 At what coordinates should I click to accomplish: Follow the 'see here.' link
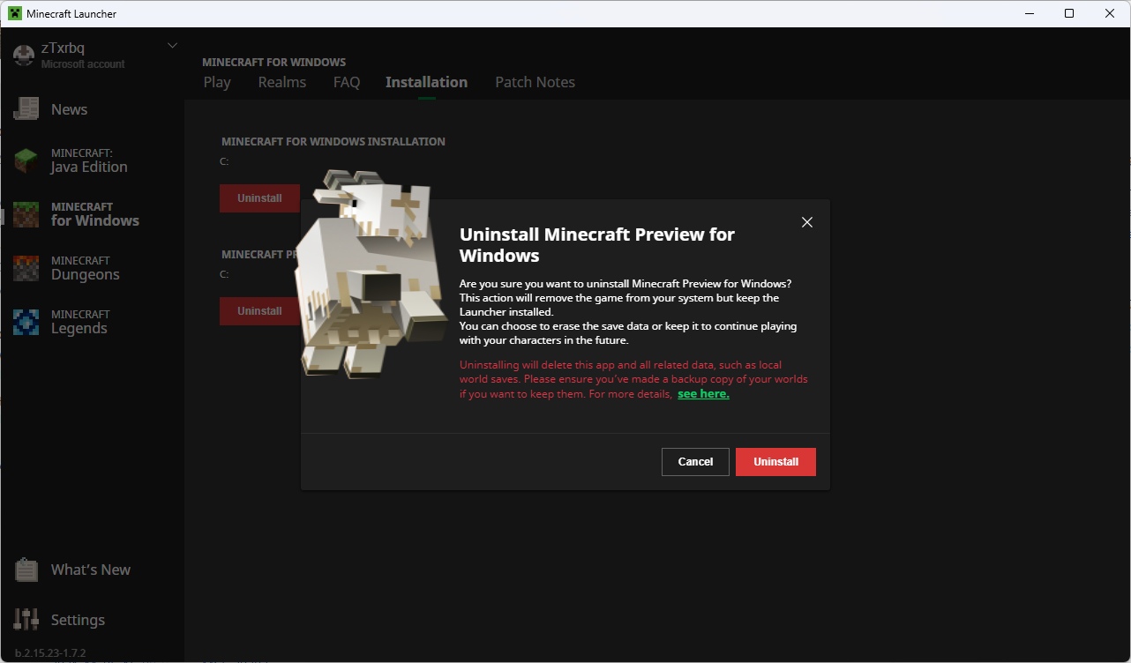tap(703, 394)
